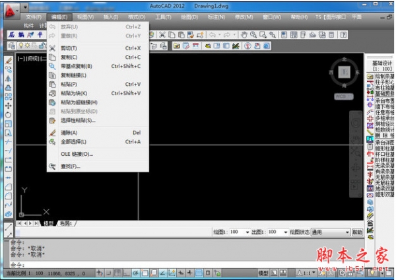The image size is (396, 280).
Task: Open the Layer Properties Manager icon
Action: tap(12, 46)
